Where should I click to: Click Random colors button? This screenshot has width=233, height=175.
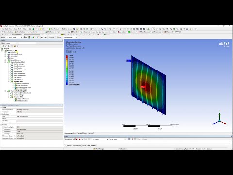[75, 32]
